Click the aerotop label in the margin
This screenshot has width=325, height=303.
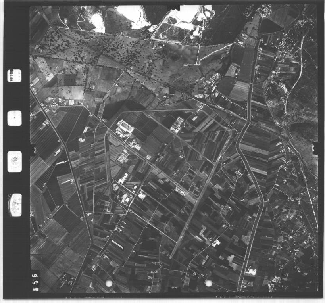pos(14,77)
